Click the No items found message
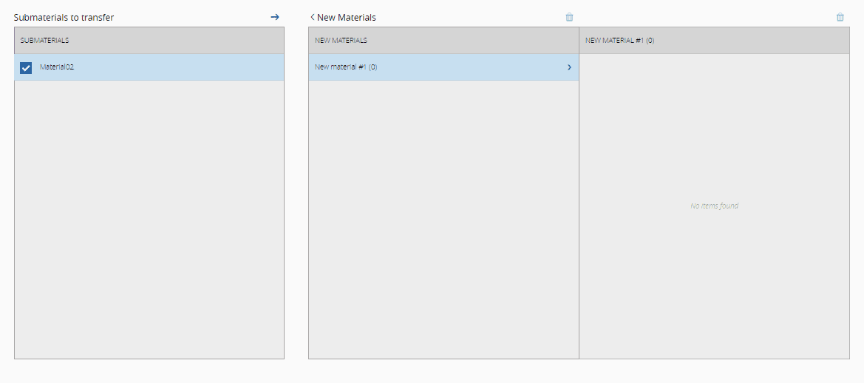 coord(714,206)
